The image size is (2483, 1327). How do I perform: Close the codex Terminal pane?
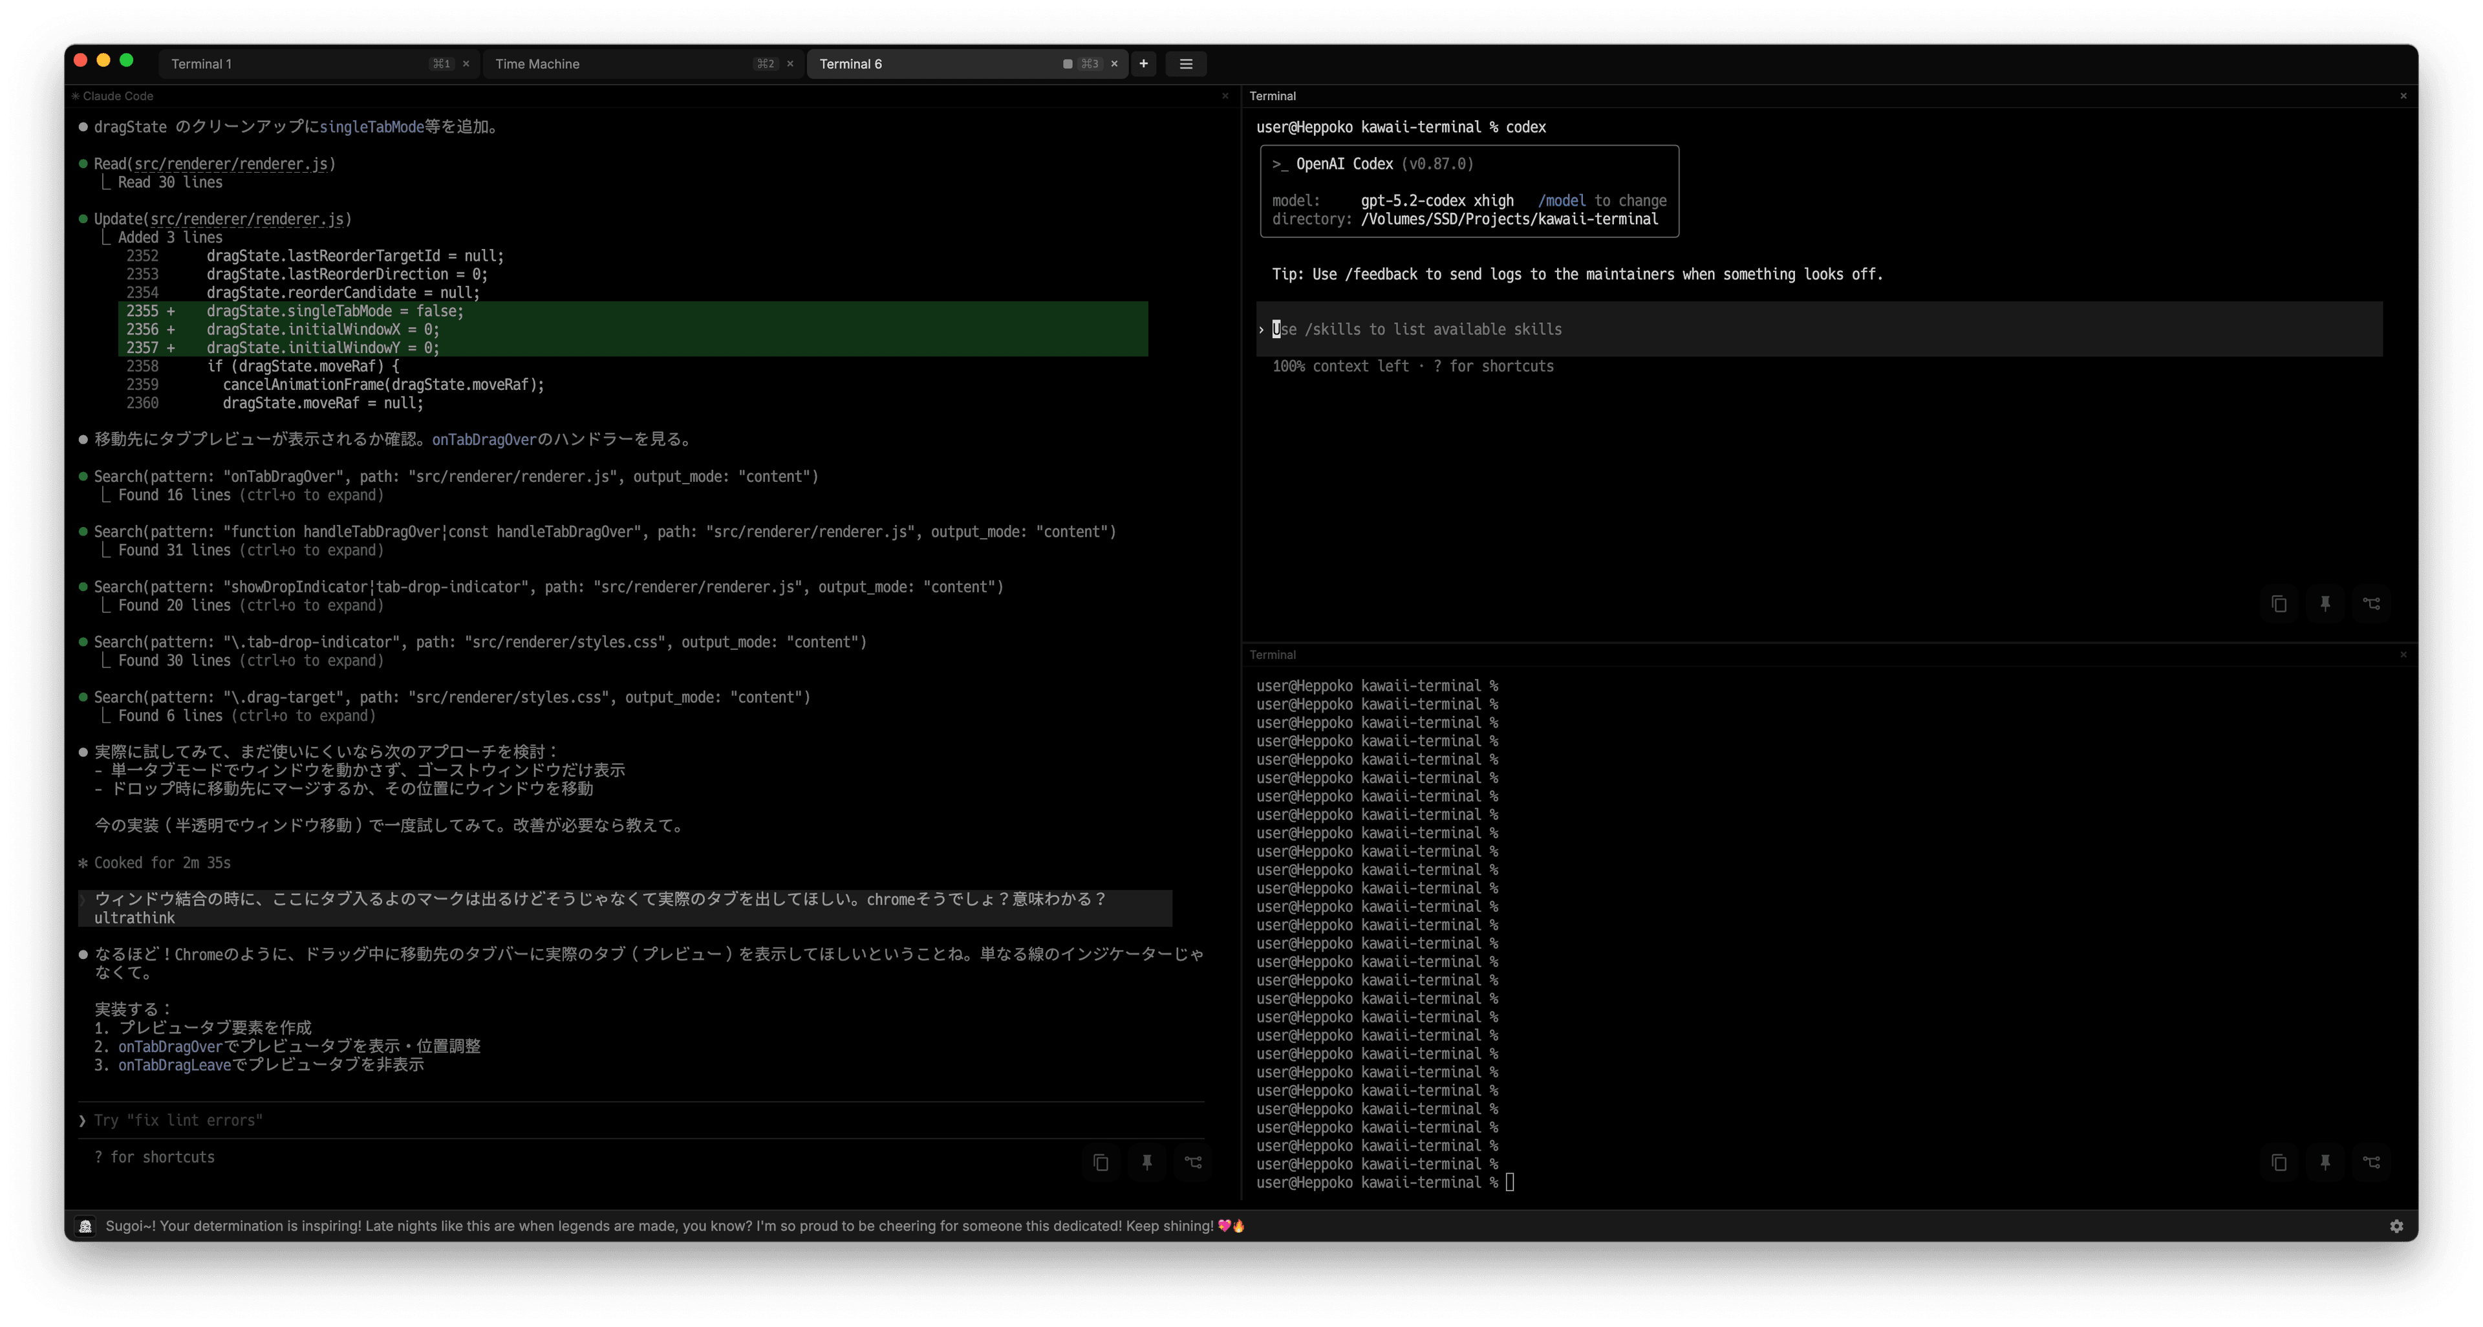[x=2403, y=96]
